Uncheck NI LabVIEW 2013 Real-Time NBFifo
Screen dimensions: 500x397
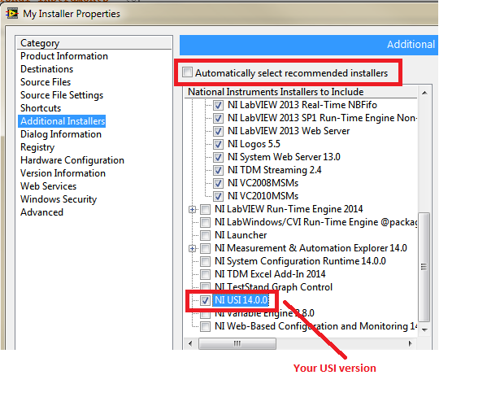[218, 105]
